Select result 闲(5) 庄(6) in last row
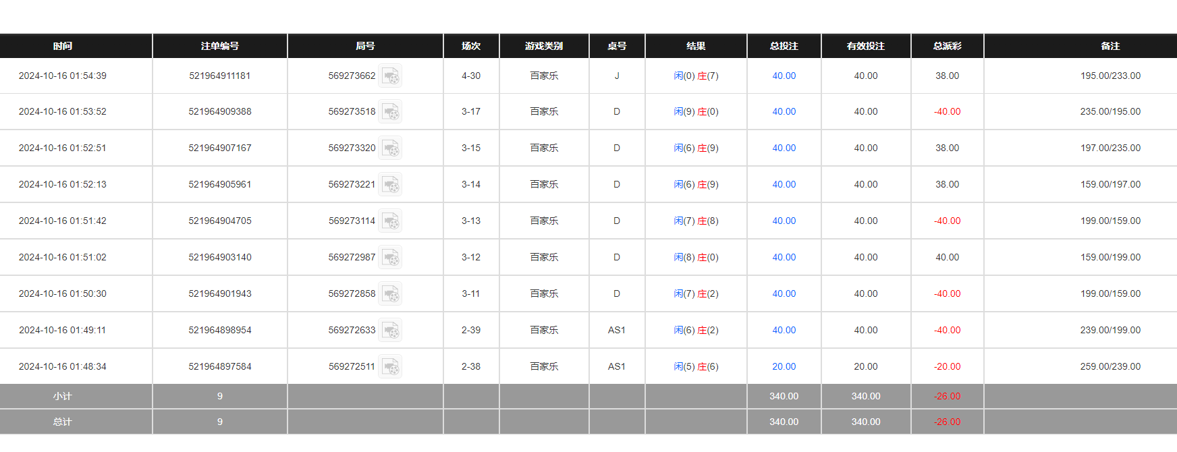Image resolution: width=1177 pixels, height=452 pixels. (696, 366)
